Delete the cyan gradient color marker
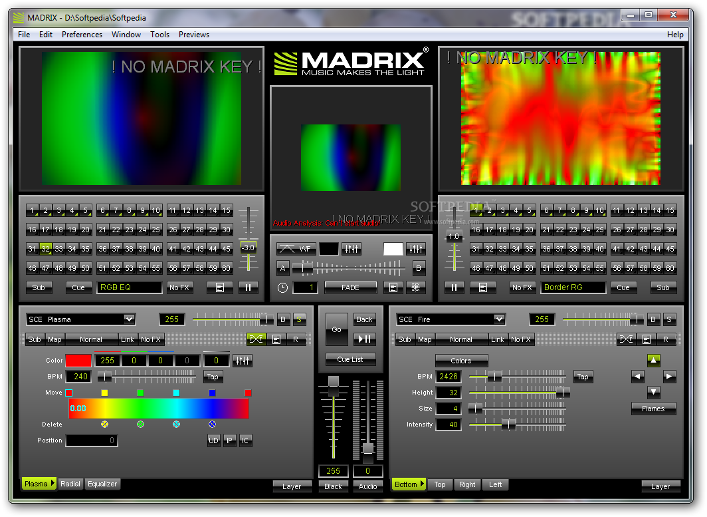707x517 pixels. click(x=176, y=424)
